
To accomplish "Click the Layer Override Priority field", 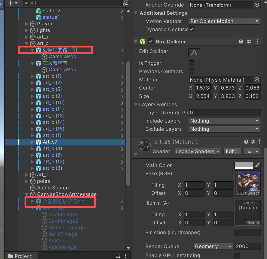I will 225,113.
